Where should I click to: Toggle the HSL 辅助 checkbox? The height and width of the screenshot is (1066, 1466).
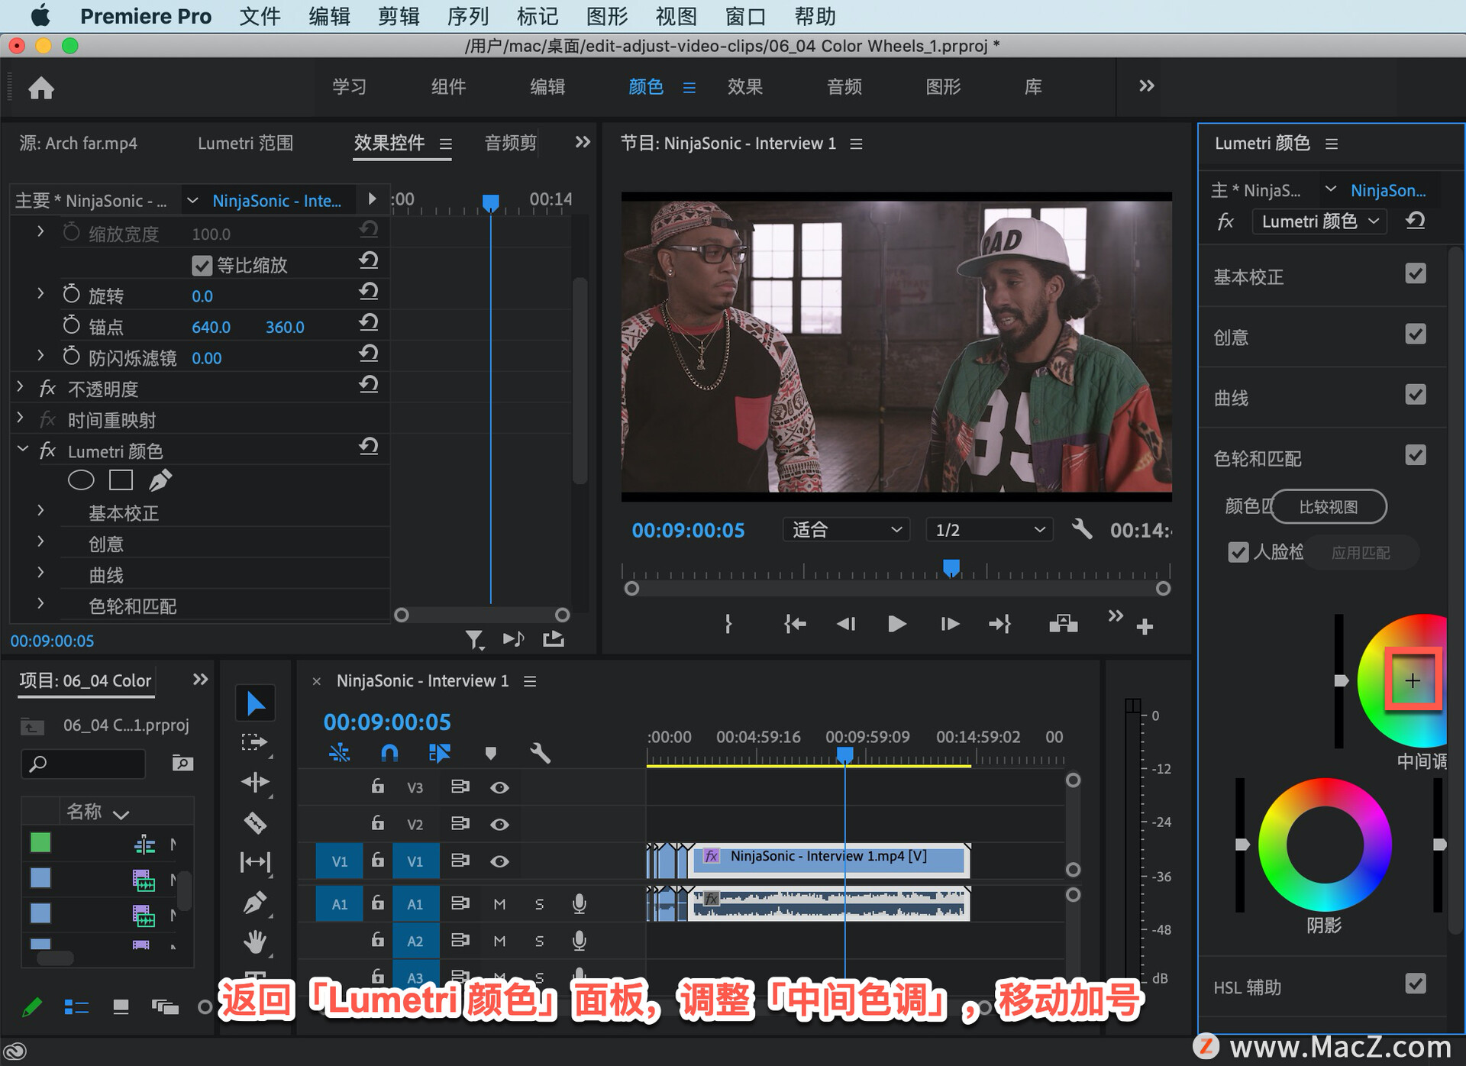(1416, 984)
